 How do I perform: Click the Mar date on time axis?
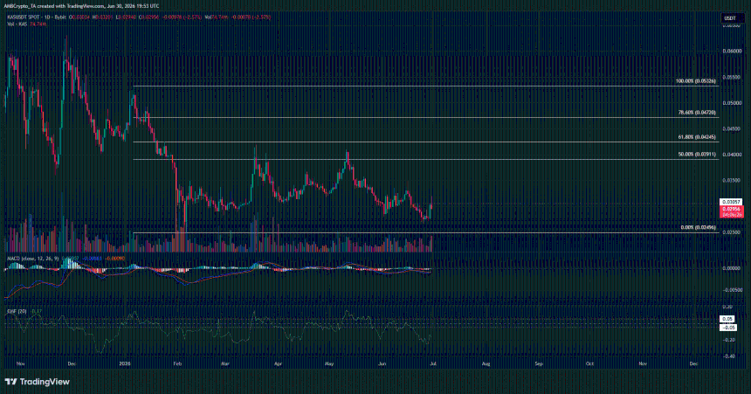pos(225,363)
